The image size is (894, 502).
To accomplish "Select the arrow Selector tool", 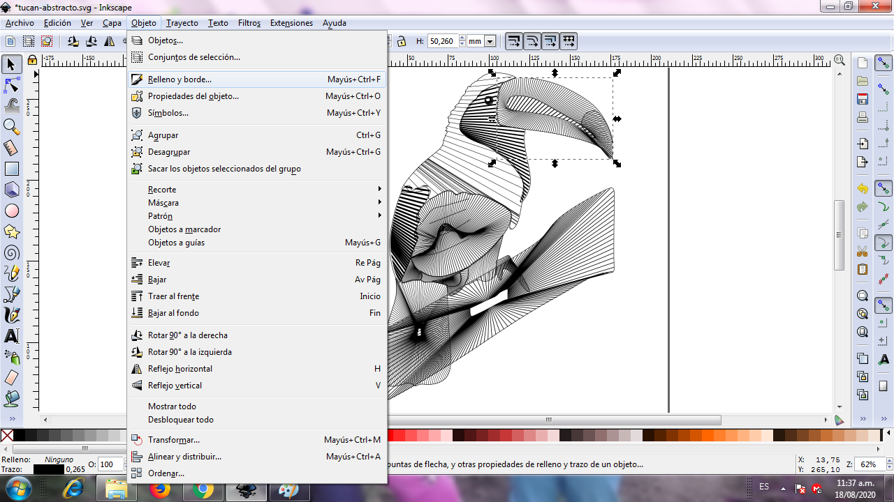I will point(11,65).
